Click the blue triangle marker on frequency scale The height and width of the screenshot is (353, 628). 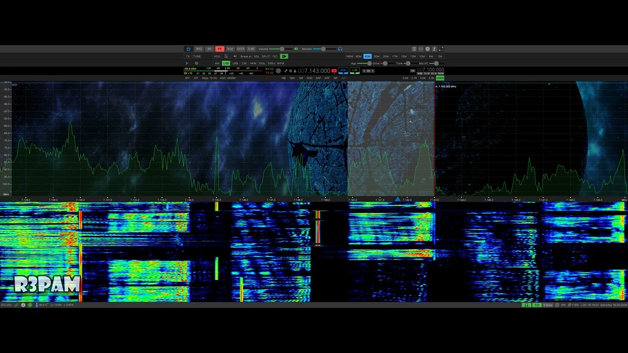tap(397, 199)
